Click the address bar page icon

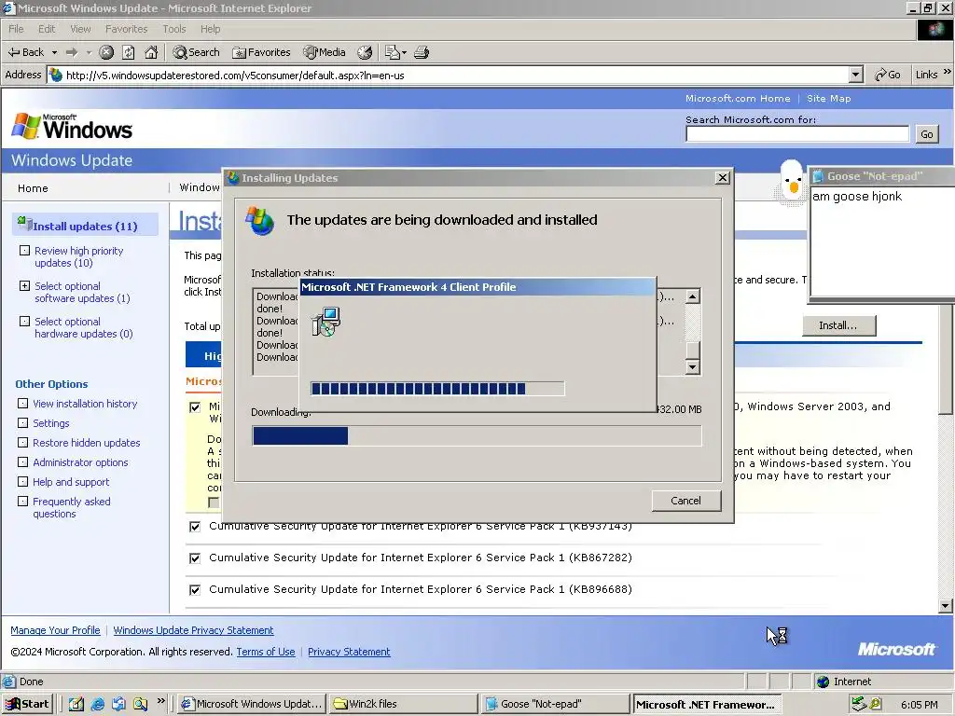(x=56, y=75)
